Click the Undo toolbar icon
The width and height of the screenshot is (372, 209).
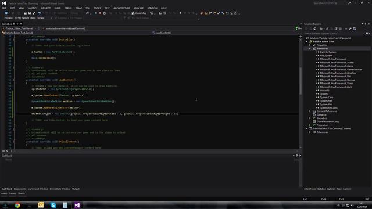tap(40, 13)
